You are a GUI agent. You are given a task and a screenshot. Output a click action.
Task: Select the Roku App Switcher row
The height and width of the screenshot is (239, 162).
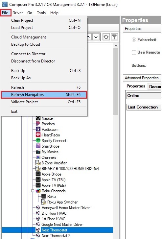point(62,202)
